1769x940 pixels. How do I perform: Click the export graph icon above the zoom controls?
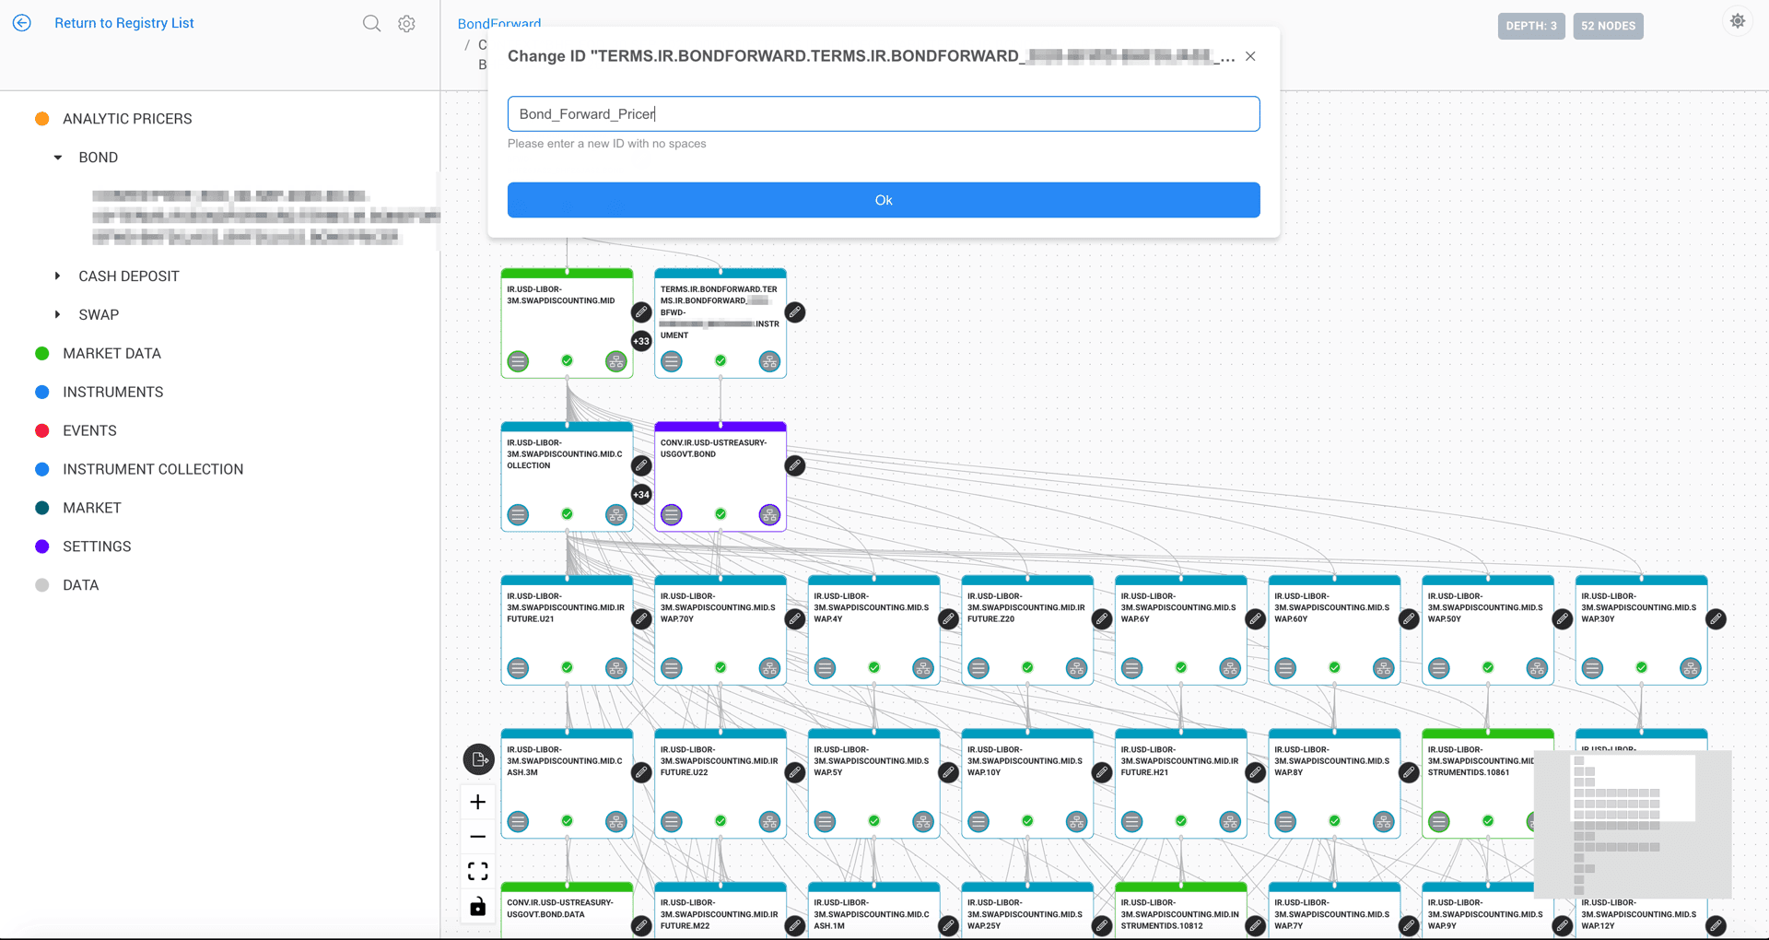point(478,759)
